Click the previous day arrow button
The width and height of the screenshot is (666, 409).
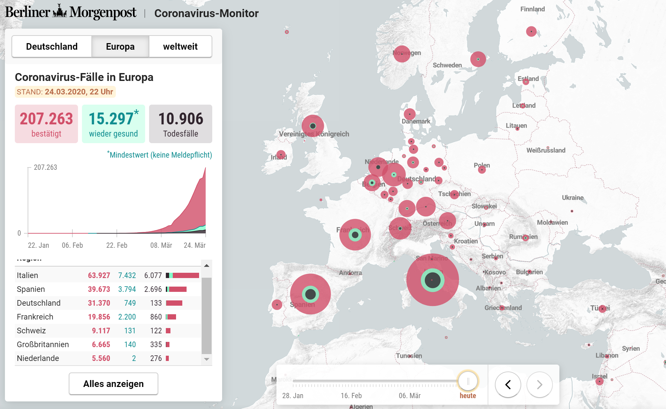coord(508,384)
